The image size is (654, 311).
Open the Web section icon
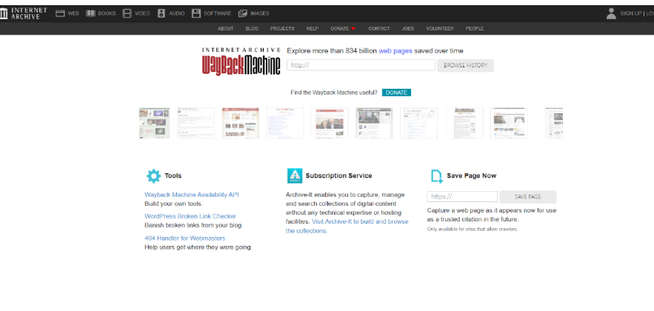coord(61,13)
